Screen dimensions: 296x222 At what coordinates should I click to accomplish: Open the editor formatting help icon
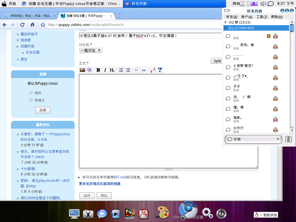[160, 70]
